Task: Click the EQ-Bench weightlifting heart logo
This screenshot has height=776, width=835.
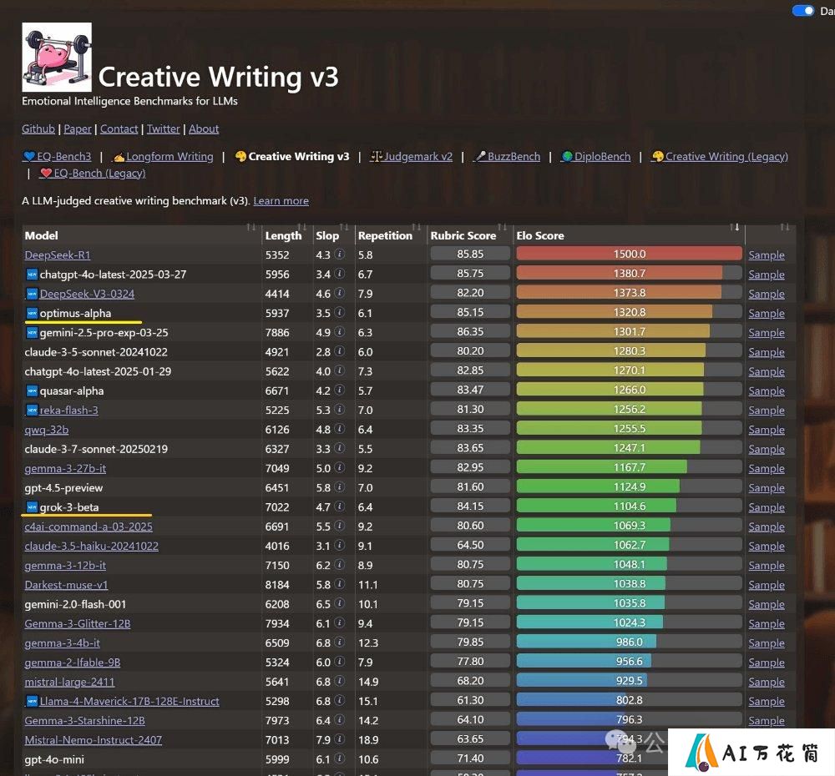Action: click(57, 57)
